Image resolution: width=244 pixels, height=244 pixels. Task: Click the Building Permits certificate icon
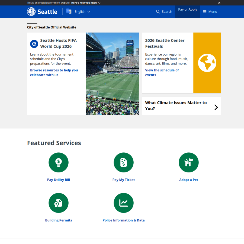59,203
